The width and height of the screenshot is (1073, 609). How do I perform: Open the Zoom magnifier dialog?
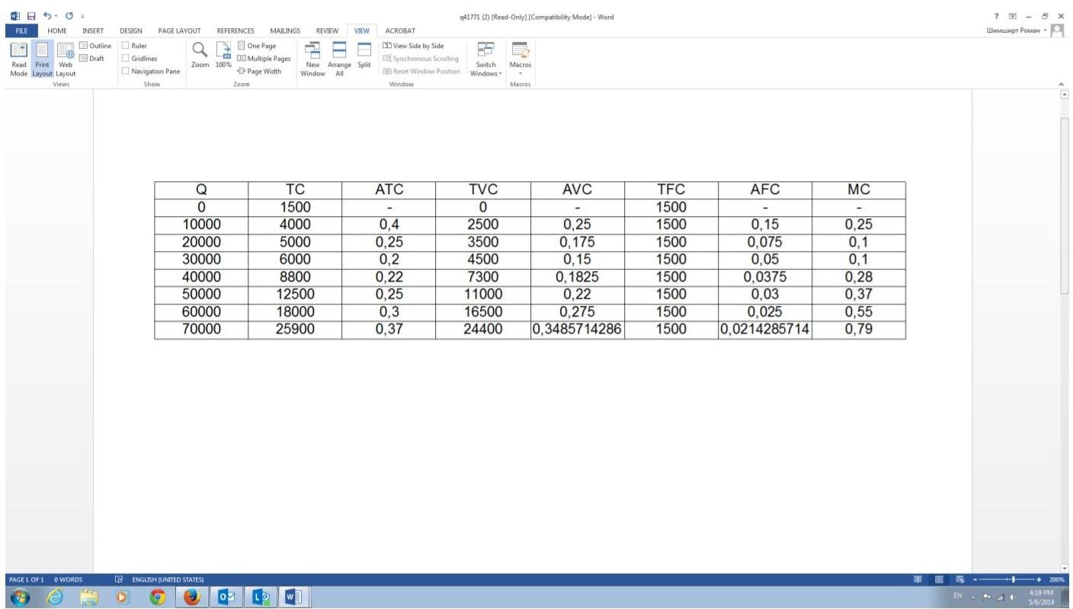200,55
